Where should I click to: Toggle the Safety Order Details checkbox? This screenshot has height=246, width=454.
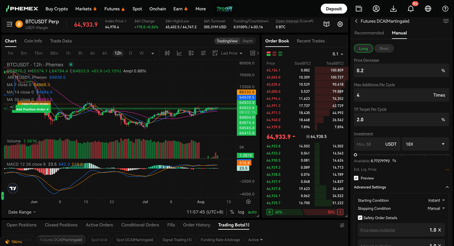(360, 218)
